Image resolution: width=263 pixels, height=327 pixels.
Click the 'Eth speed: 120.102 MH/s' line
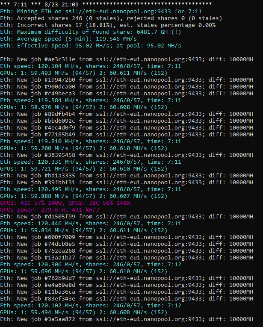tap(91, 306)
